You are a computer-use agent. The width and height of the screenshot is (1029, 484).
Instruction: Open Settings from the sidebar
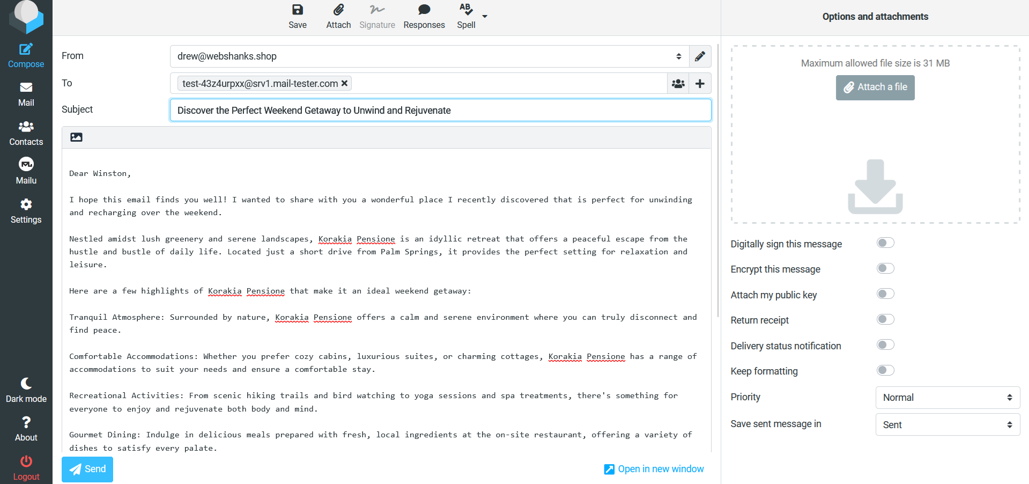click(26, 211)
